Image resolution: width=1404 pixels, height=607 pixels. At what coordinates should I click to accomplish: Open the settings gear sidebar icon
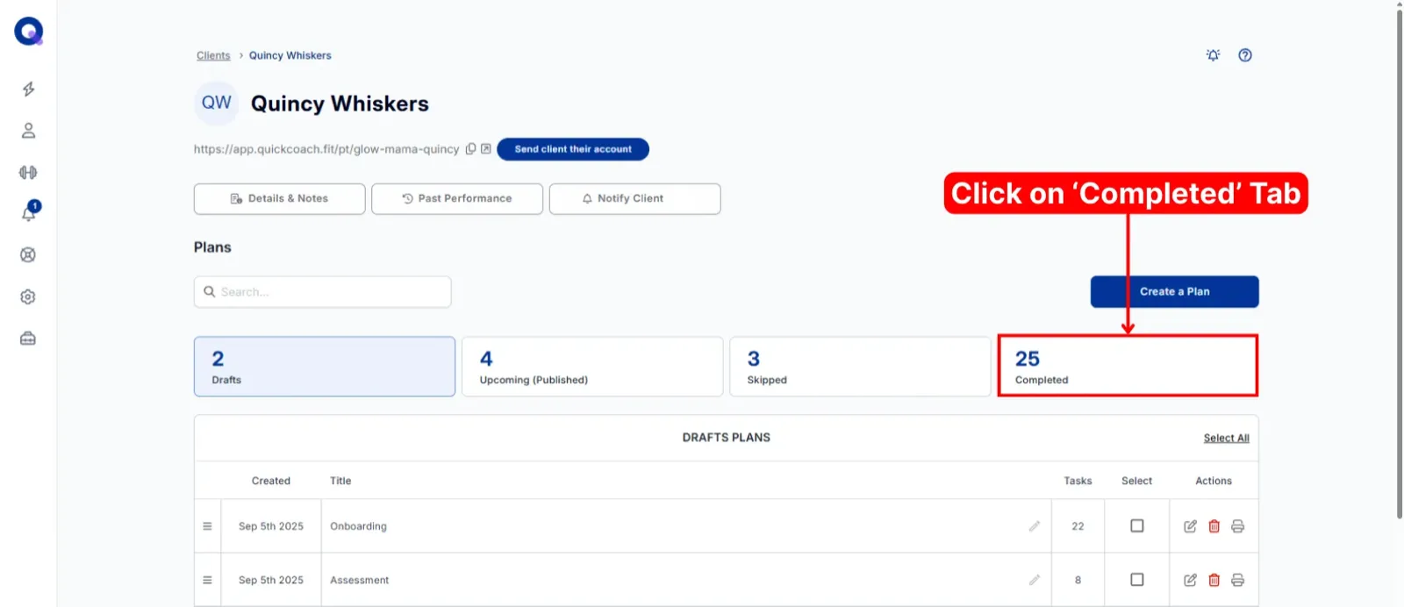pyautogui.click(x=28, y=296)
